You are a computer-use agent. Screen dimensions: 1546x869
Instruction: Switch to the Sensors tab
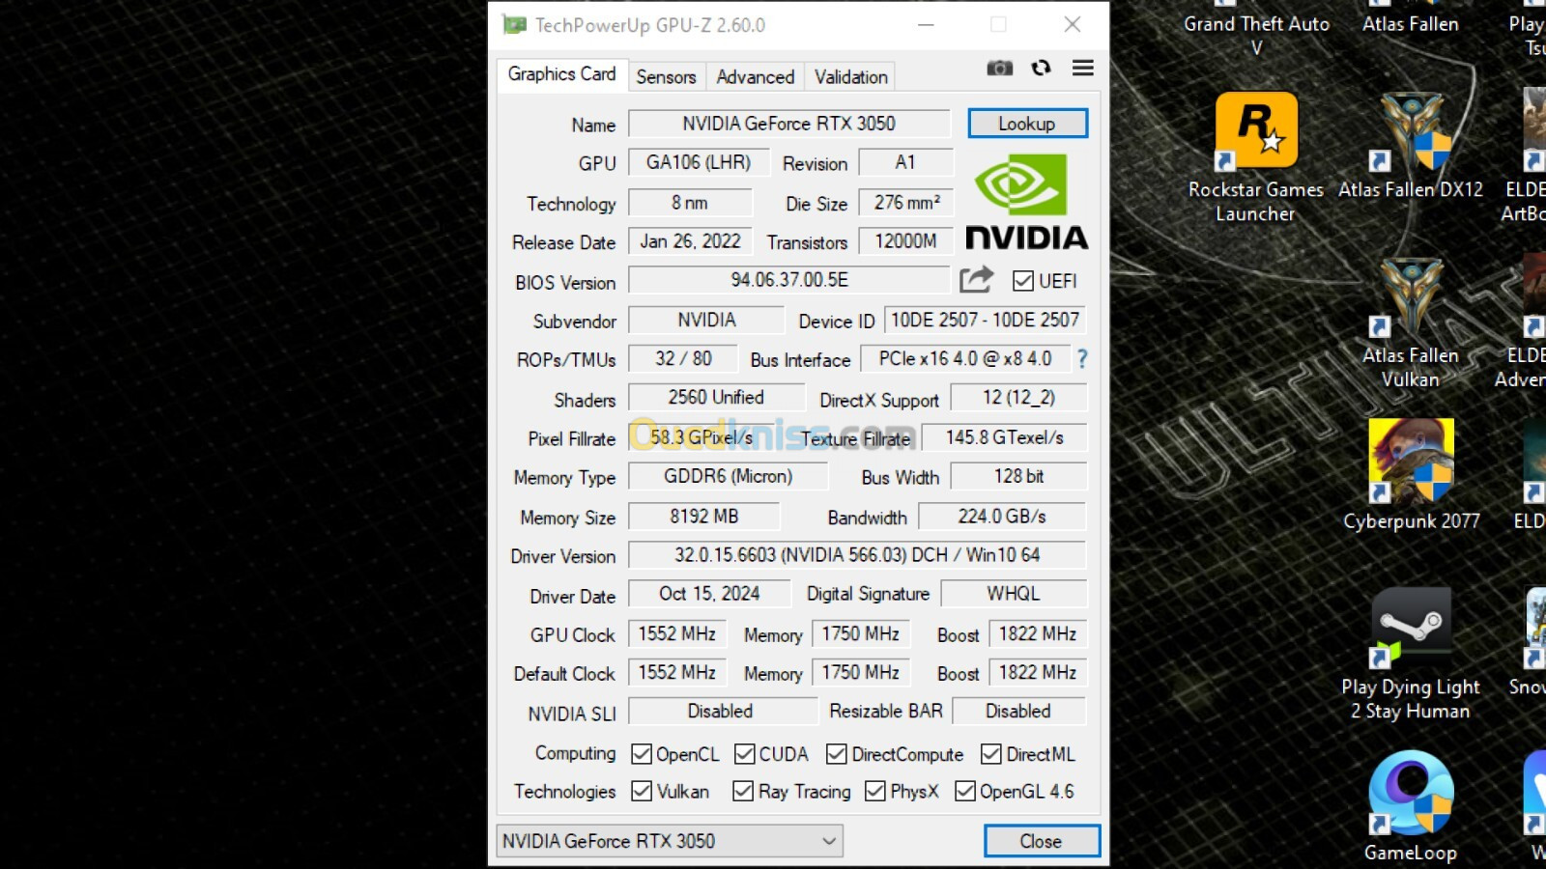coord(666,77)
